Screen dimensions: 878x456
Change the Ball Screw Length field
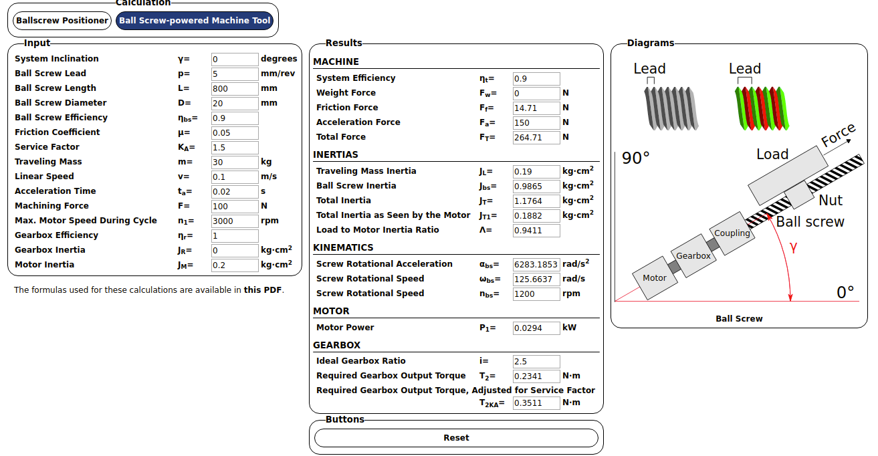point(235,89)
